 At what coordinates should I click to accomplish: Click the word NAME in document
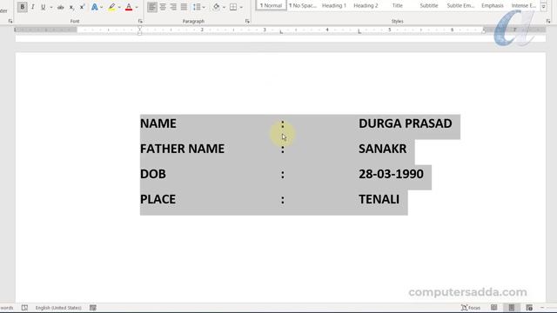pyautogui.click(x=158, y=123)
